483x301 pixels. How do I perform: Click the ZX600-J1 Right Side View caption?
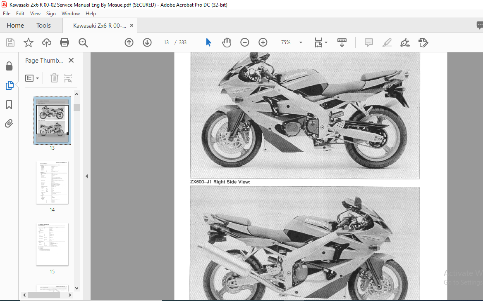220,182
